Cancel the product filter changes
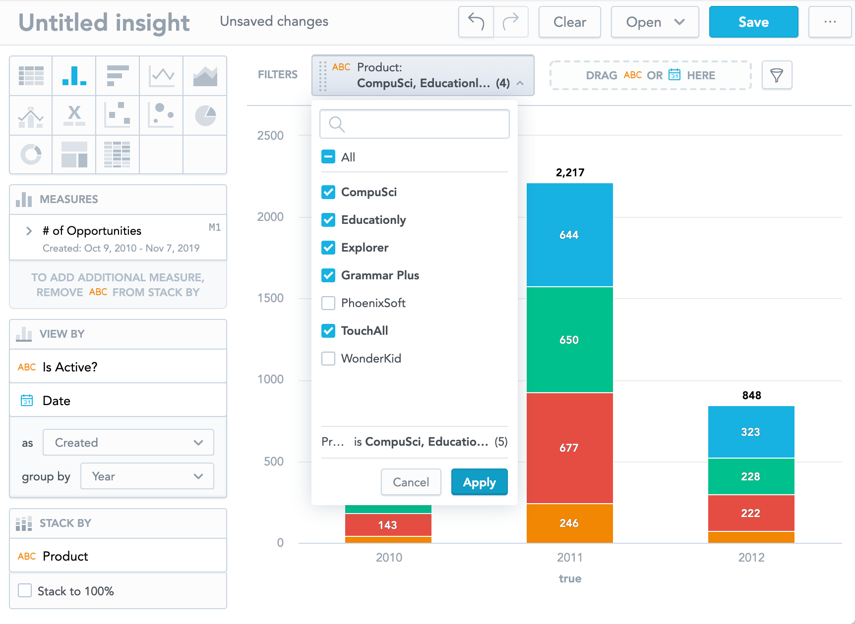Screen dimensions: 855x624 pyautogui.click(x=411, y=482)
